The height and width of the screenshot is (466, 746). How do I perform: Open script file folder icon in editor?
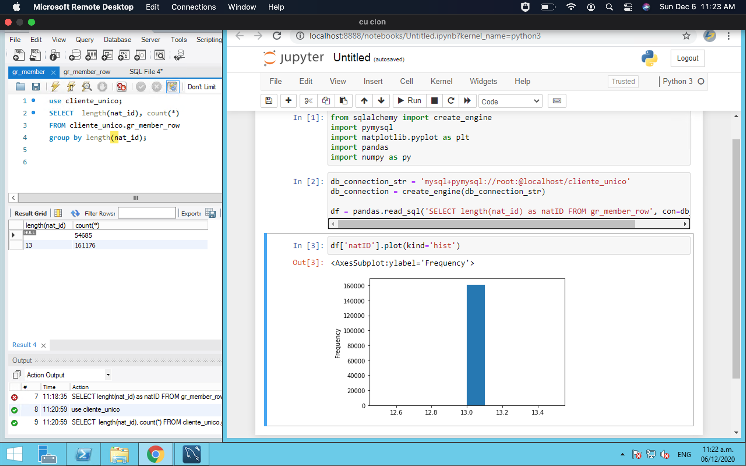tap(20, 87)
